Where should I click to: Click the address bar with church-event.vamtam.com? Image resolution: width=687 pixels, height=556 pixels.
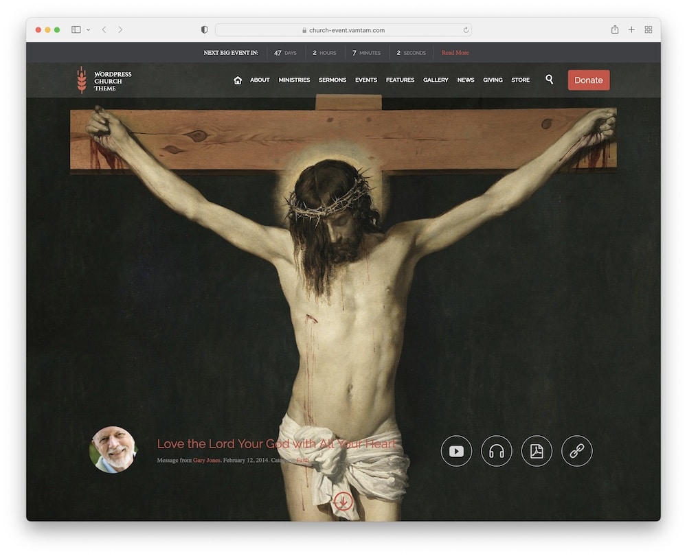coord(343,30)
